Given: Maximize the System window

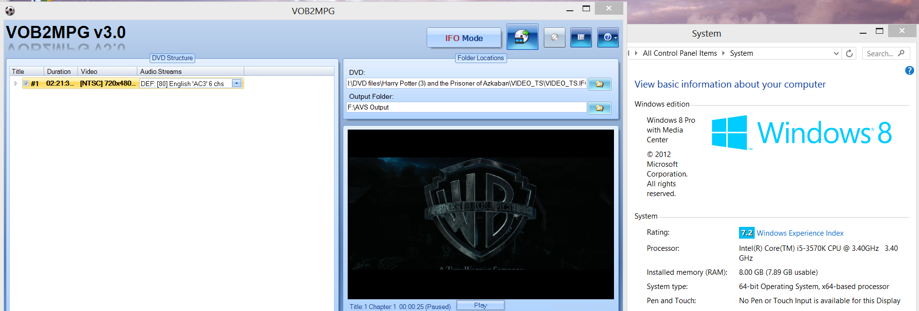Looking at the screenshot, I should (x=879, y=31).
